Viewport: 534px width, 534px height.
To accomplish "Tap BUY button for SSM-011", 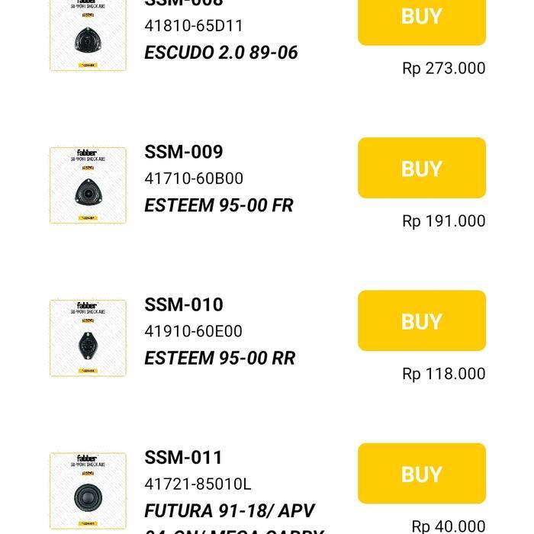I will (422, 474).
